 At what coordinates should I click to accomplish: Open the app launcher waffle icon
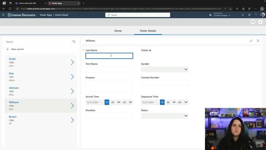3,15
